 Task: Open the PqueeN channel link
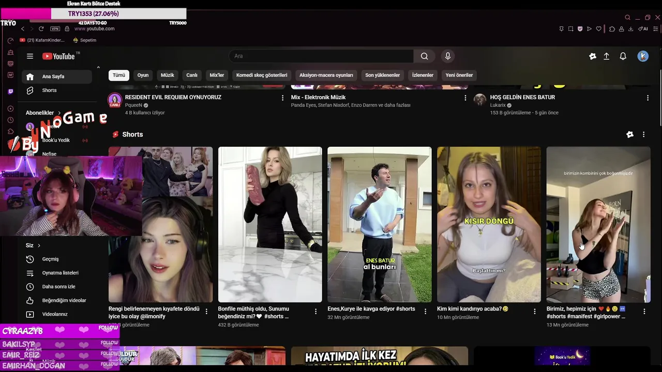click(x=133, y=105)
